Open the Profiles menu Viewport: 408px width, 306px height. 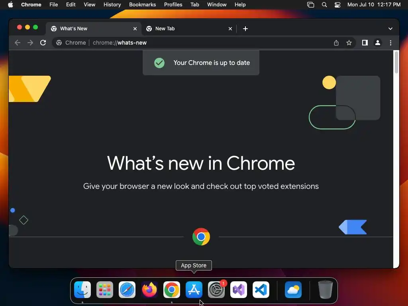[x=173, y=5]
